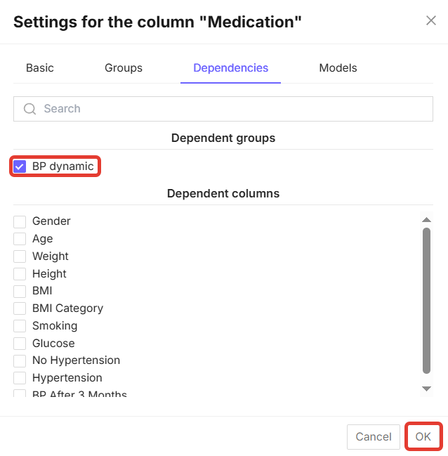Click the dependent columns scrollbar thumb
Screen dimensions: 448x456
(426, 300)
